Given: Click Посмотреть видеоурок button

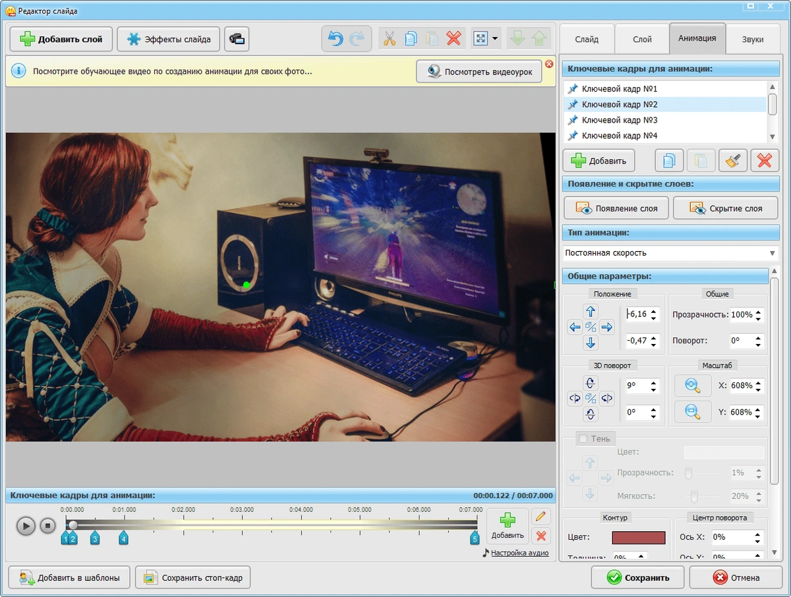Looking at the screenshot, I should (x=479, y=72).
